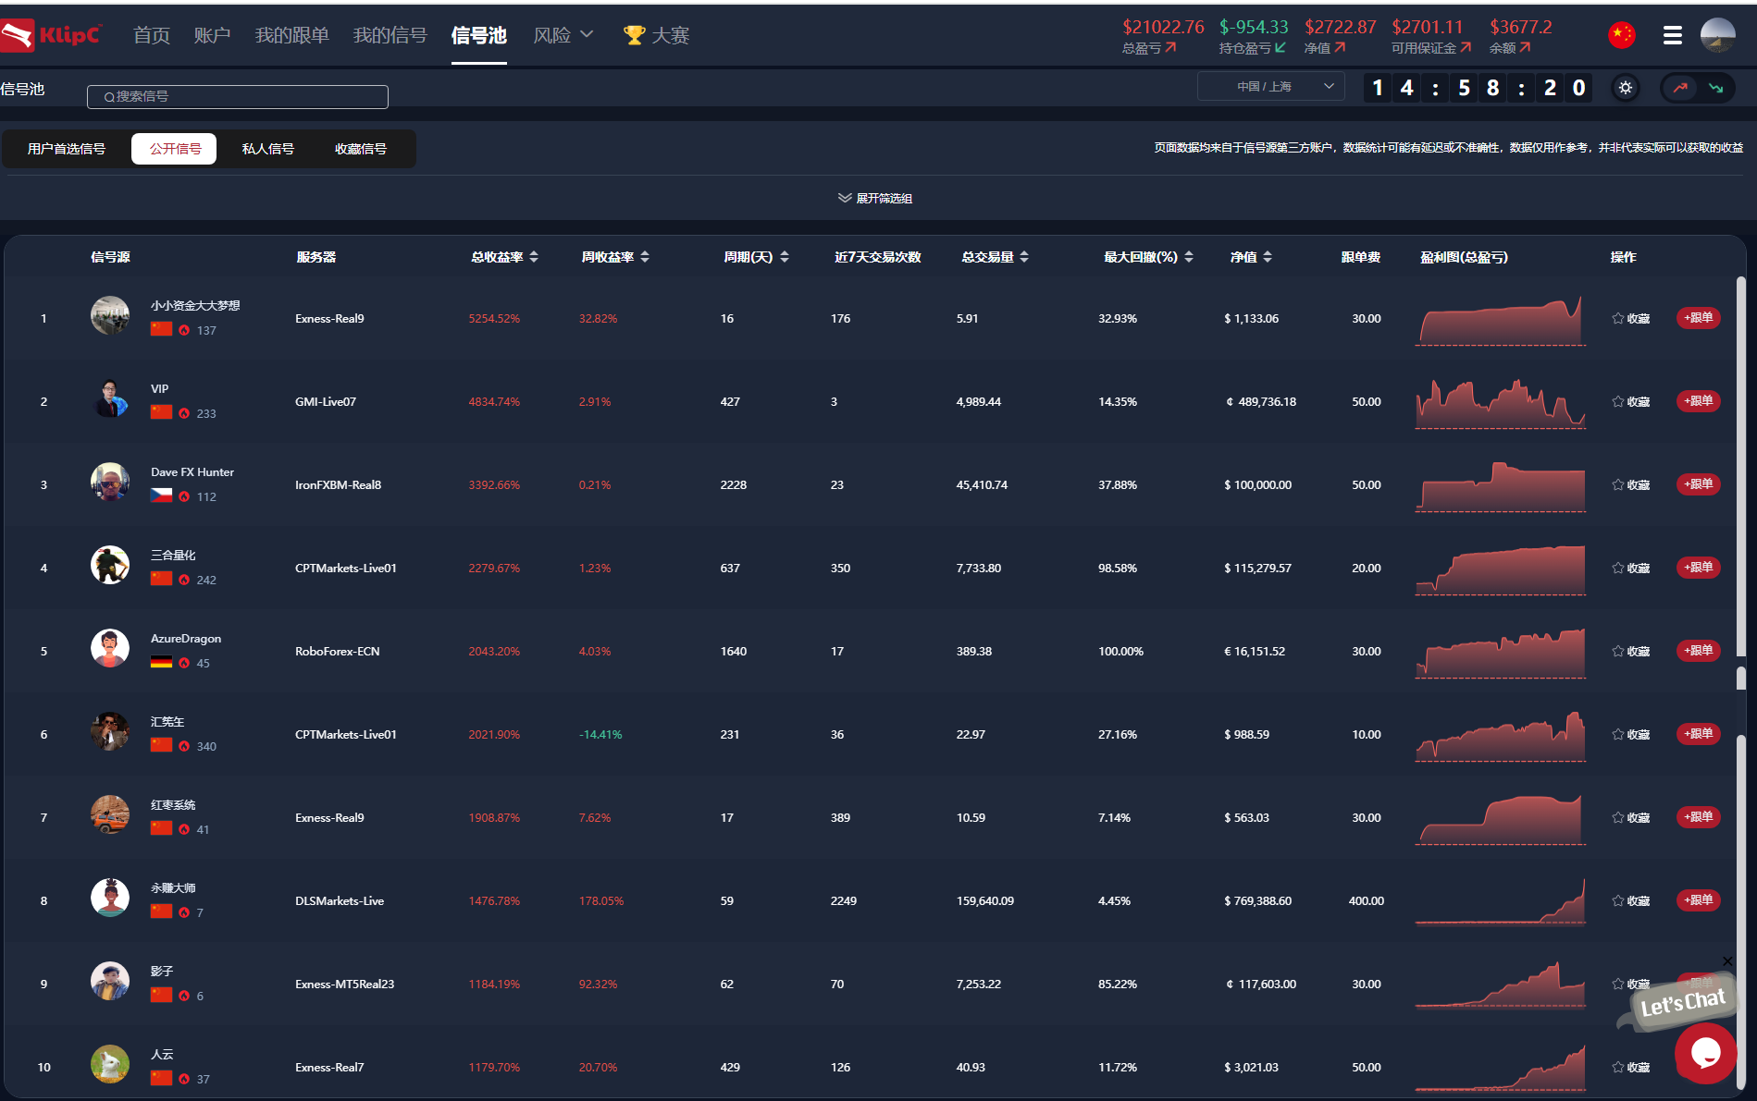
Task: Open the 中国 / 上海 timezone dropdown
Action: point(1270,86)
